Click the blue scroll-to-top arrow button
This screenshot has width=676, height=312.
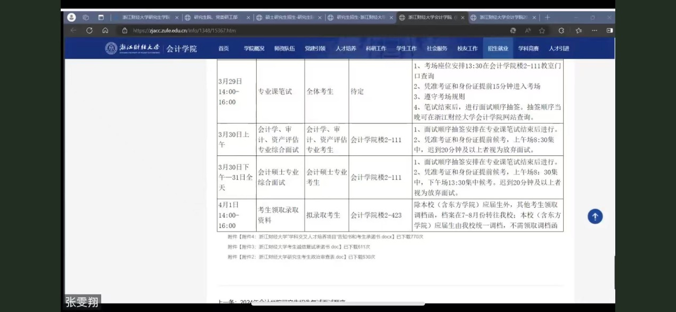coord(595,216)
